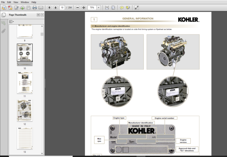The image size is (227, 157).
Task: Click the page number field showing 10
Action: pos(62,8)
